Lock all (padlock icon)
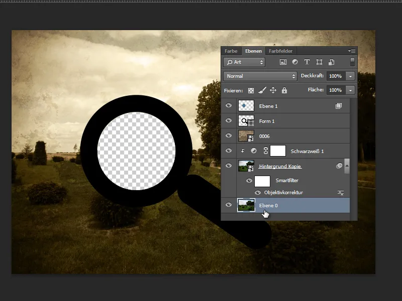402x301 pixels. click(x=284, y=90)
